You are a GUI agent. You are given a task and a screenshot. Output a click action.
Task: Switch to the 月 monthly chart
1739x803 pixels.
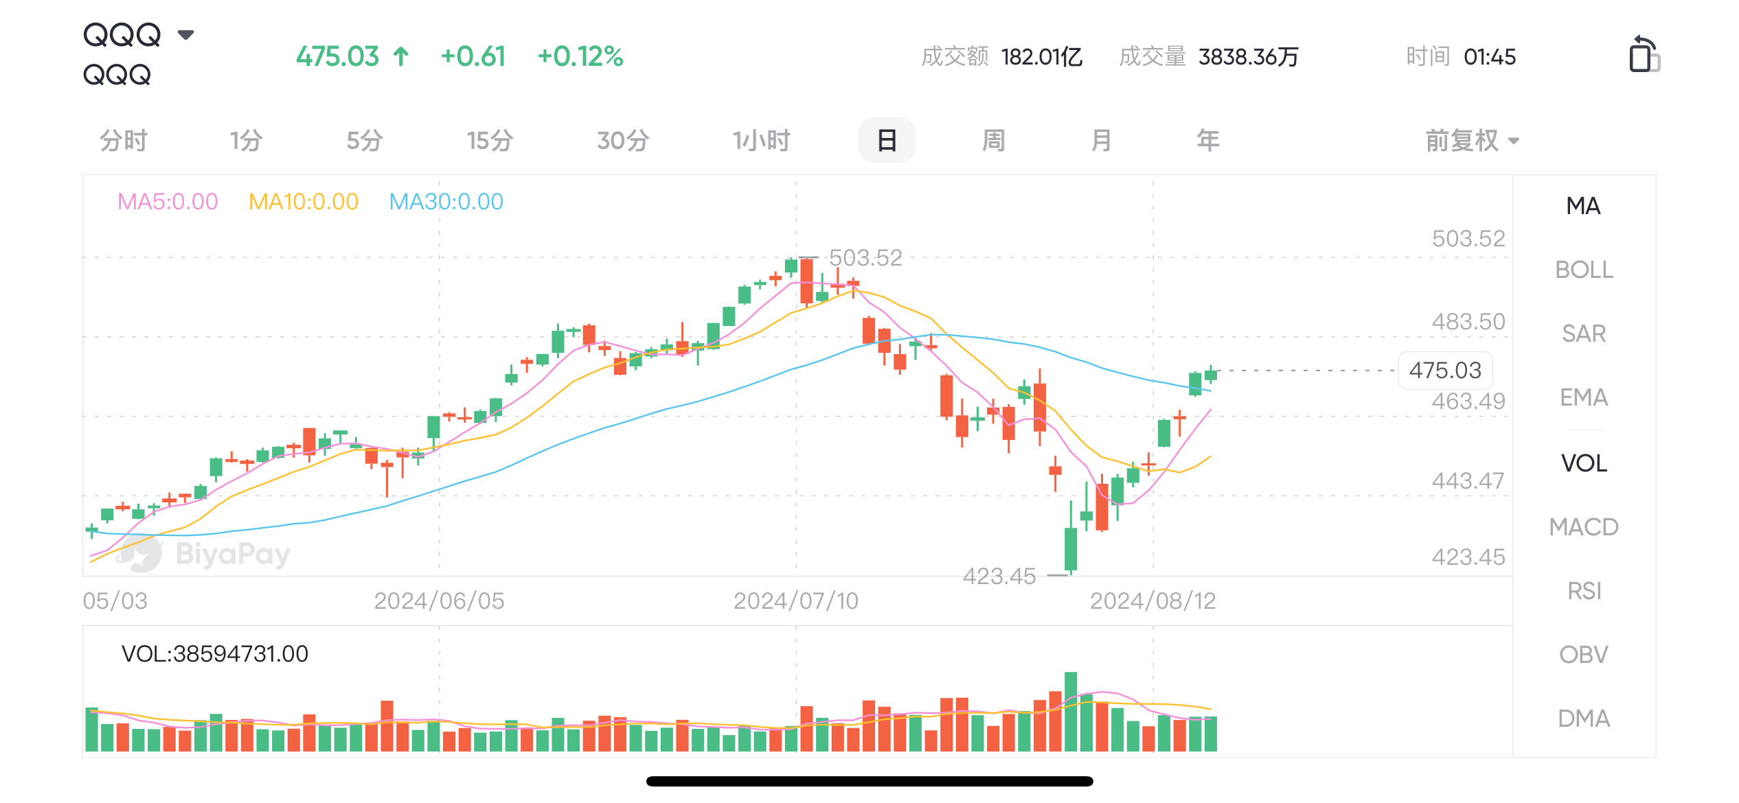tap(1101, 141)
